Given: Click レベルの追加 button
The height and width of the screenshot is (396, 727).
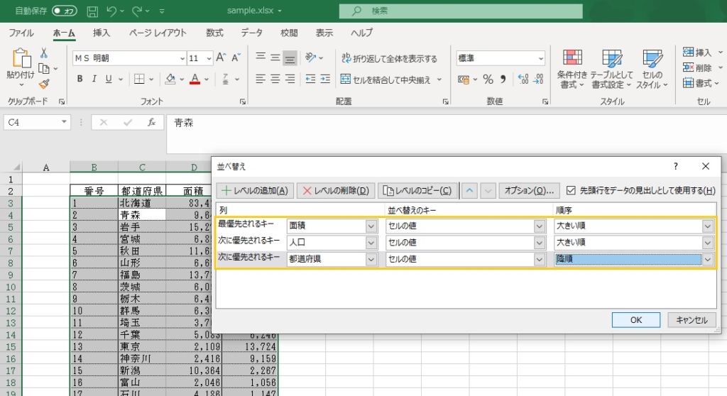Looking at the screenshot, I should pos(254,190).
